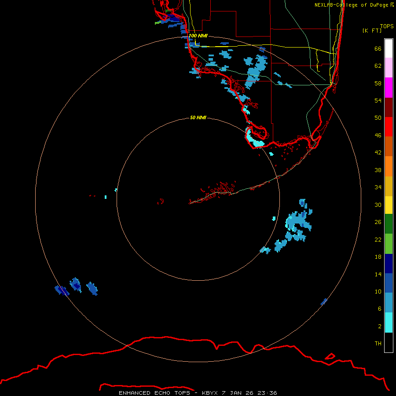396x396 pixels.
Task: Click the light sky-blue legend swatch
Action: pos(389,303)
